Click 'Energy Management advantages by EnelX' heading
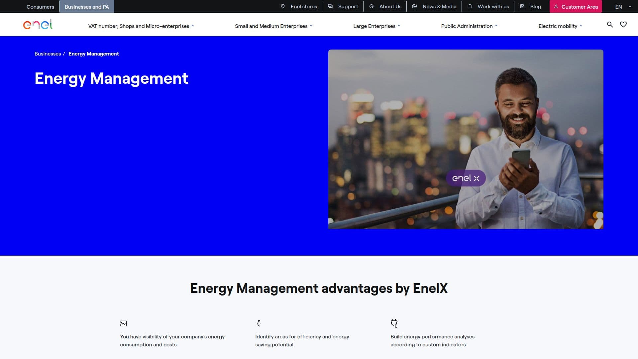 pos(319,289)
